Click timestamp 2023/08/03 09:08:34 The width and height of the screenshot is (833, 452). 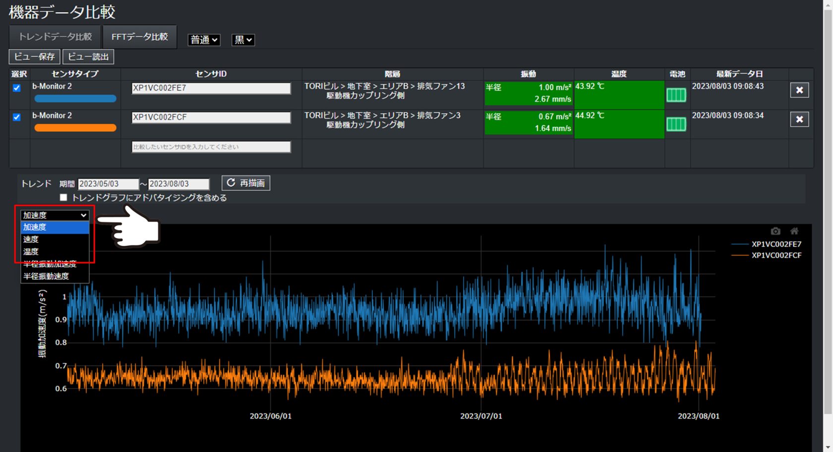pos(728,115)
